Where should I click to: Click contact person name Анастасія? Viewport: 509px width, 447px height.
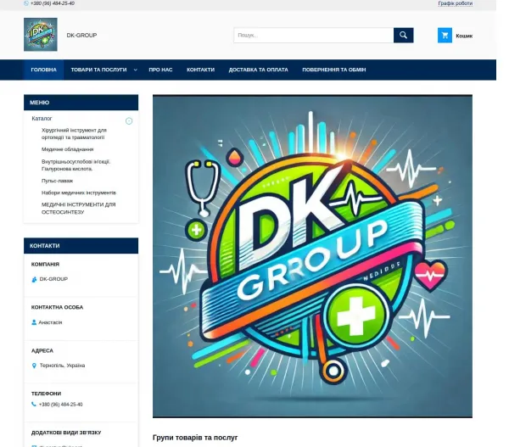[50, 322]
